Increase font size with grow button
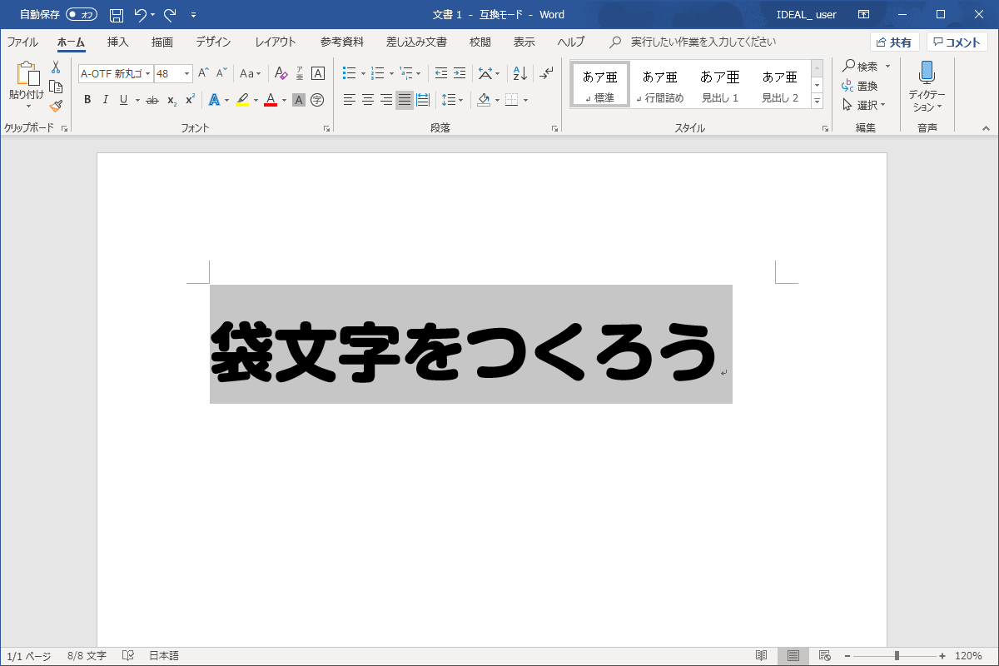 point(203,73)
